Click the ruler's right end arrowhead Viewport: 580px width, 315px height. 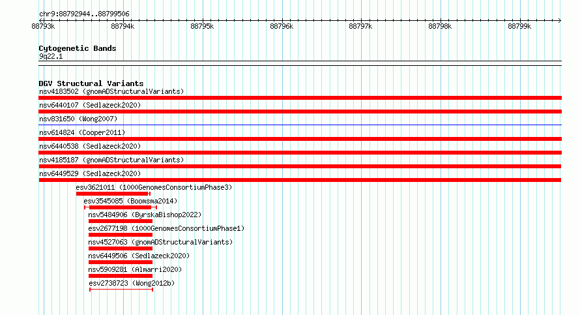pyautogui.click(x=560, y=20)
